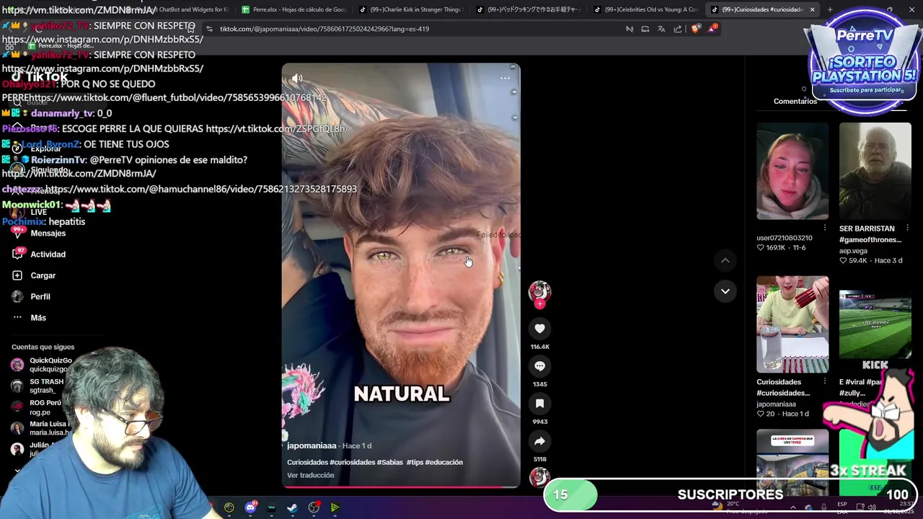Viewport: 923px width, 519px height.
Task: Switch to ChatBot and Widgets browser tab
Action: point(177,9)
